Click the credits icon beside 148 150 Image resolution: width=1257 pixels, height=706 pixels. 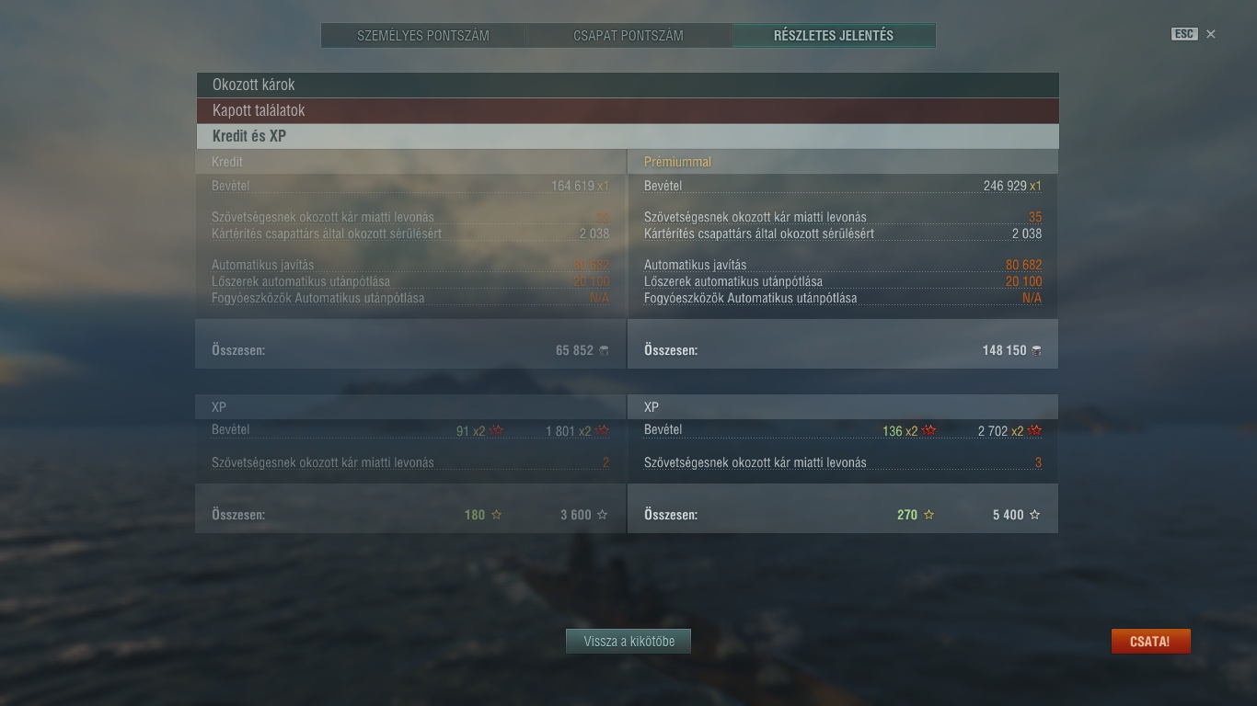coord(1037,350)
